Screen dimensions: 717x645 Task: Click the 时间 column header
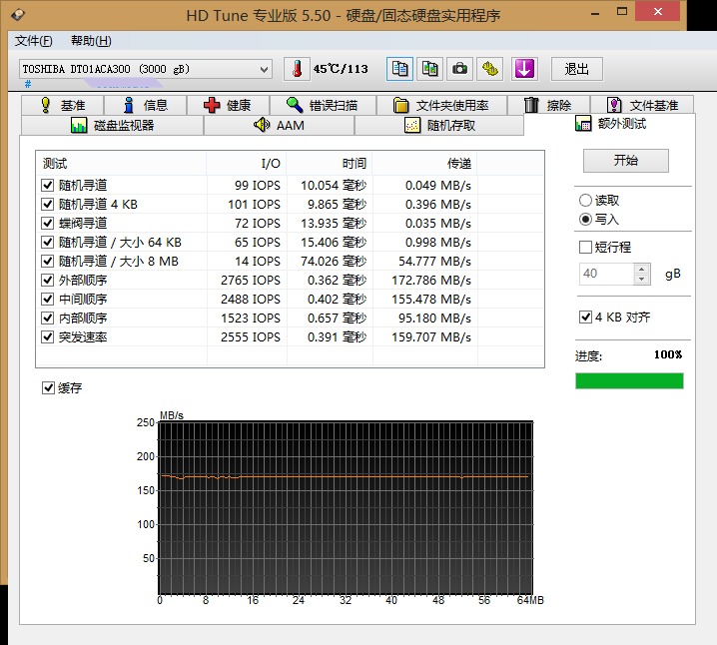(x=330, y=163)
